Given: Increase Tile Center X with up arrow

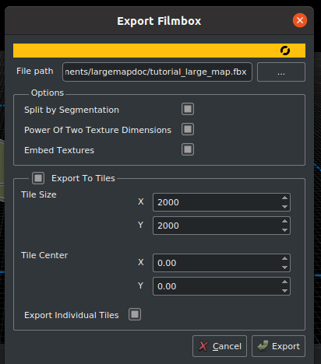Looking at the screenshot, I should [x=284, y=258].
